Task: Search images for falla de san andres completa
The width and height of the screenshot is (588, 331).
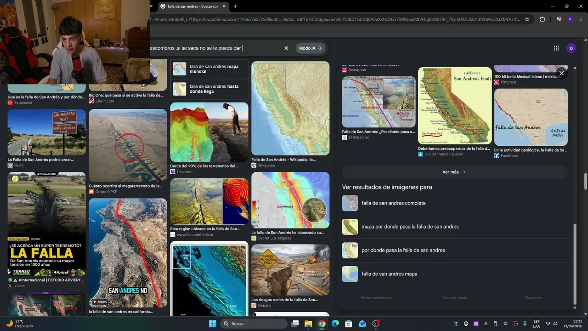Action: pos(455,203)
